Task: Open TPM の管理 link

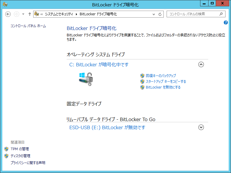Action: click(x=20, y=149)
